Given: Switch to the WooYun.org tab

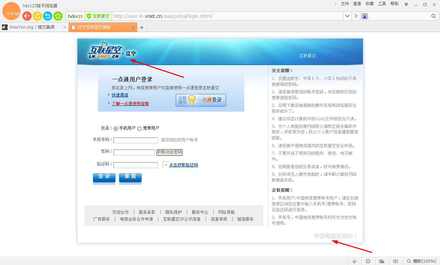Looking at the screenshot, I should (34, 27).
